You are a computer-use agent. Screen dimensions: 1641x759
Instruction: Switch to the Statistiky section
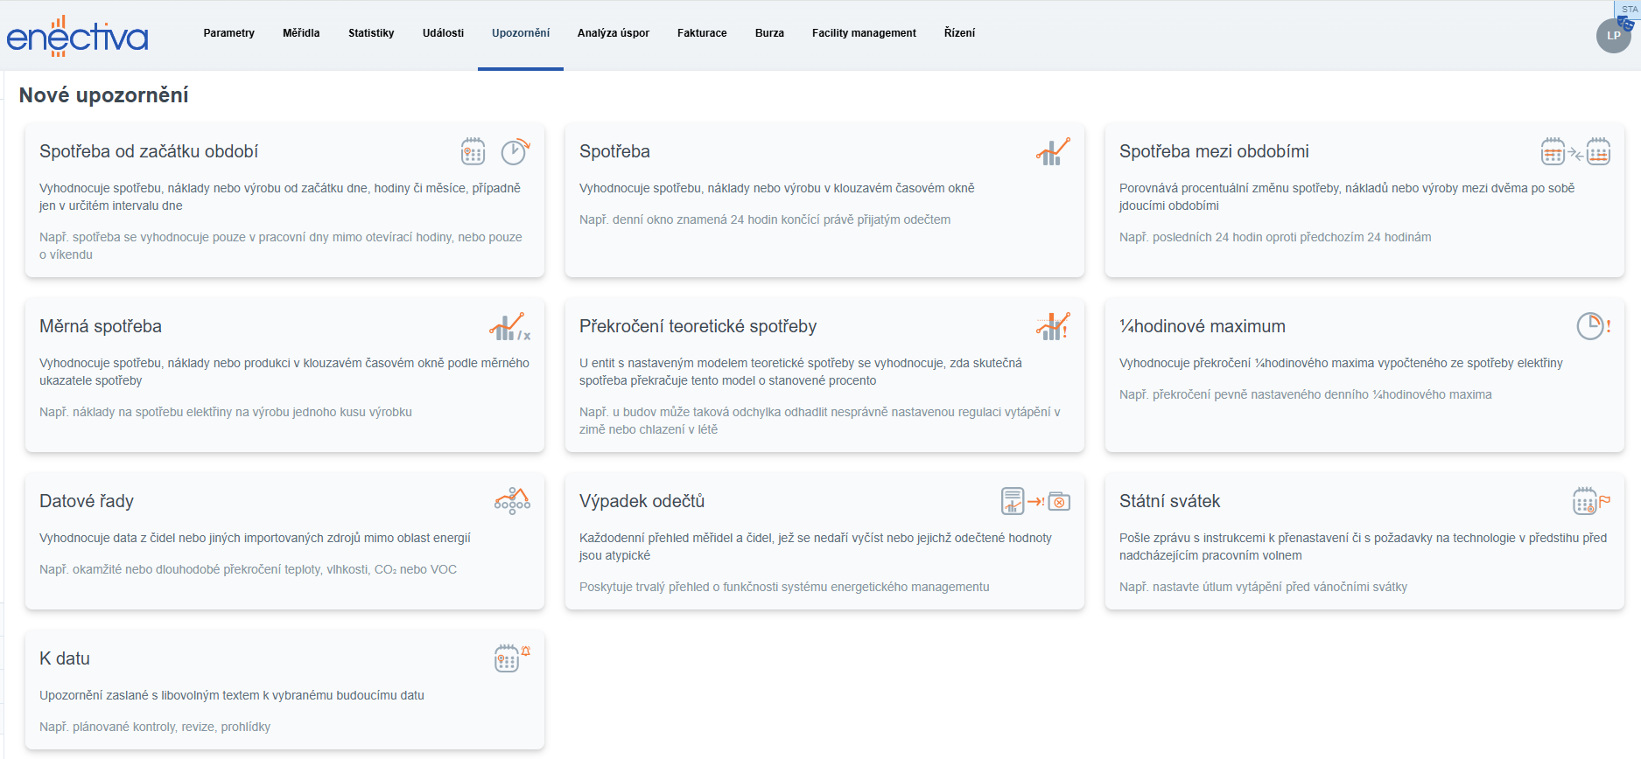point(371,33)
